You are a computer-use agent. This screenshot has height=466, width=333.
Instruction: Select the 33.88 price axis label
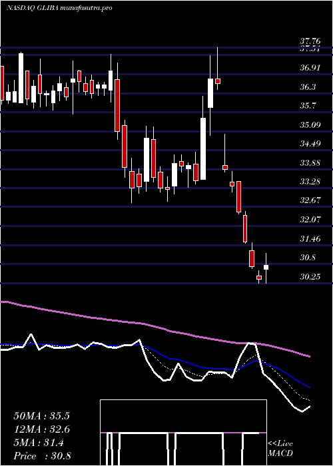(310, 163)
